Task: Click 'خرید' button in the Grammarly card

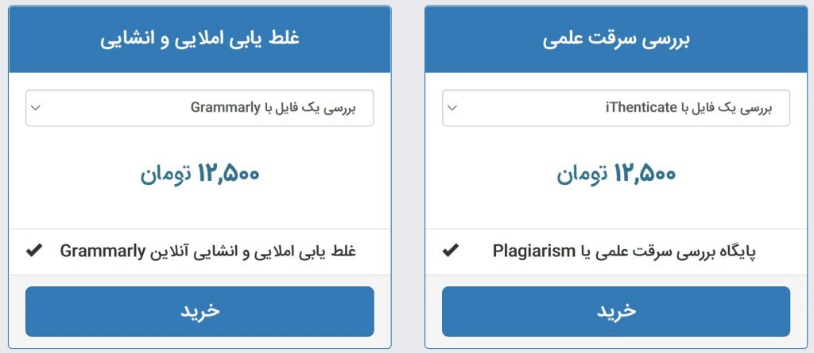Action: pyautogui.click(x=200, y=312)
